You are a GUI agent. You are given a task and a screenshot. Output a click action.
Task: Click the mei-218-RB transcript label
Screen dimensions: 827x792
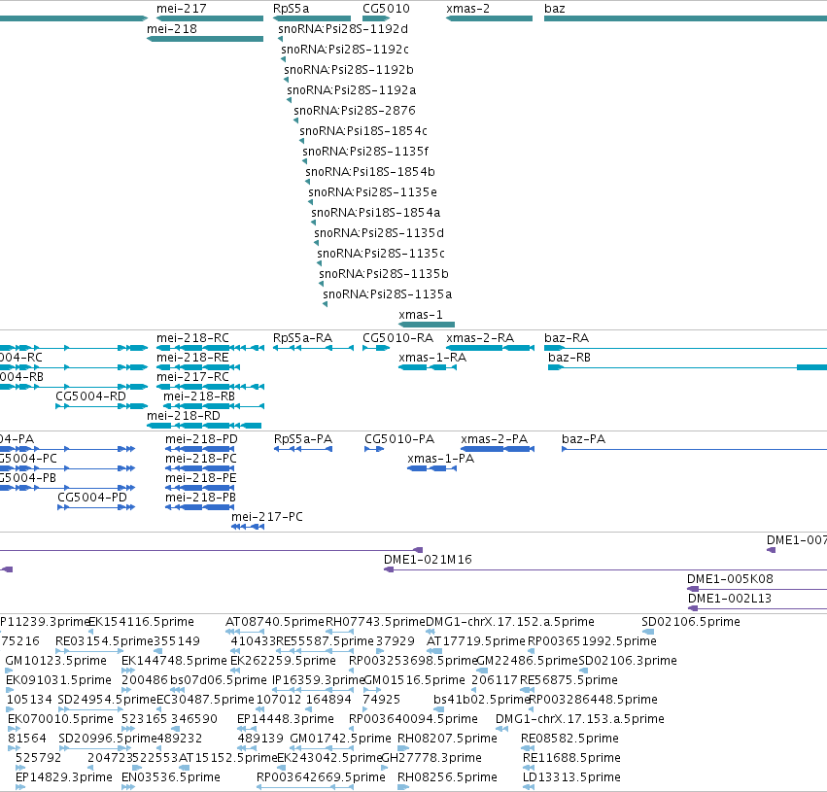(199, 396)
